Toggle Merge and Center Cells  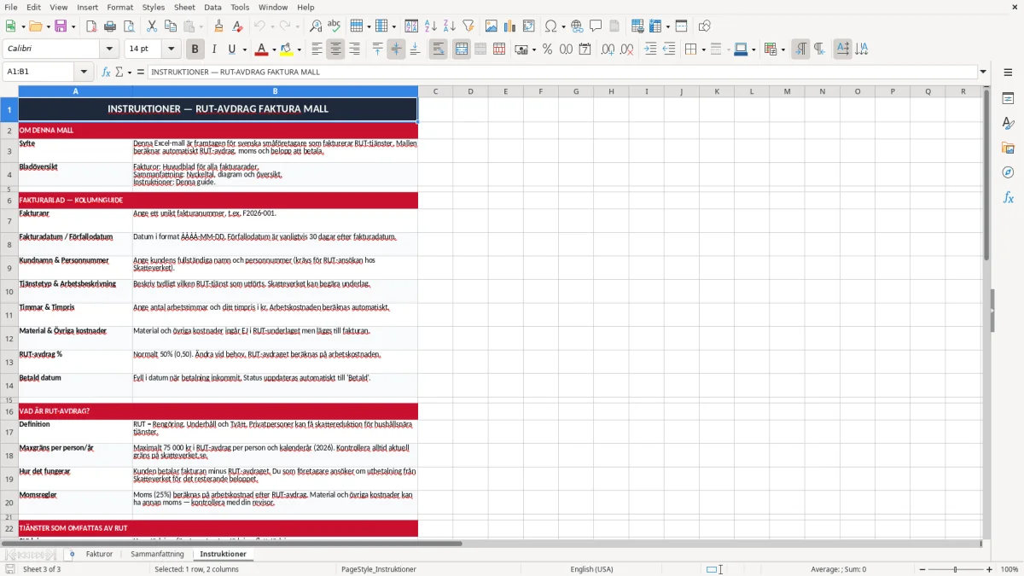coord(461,49)
